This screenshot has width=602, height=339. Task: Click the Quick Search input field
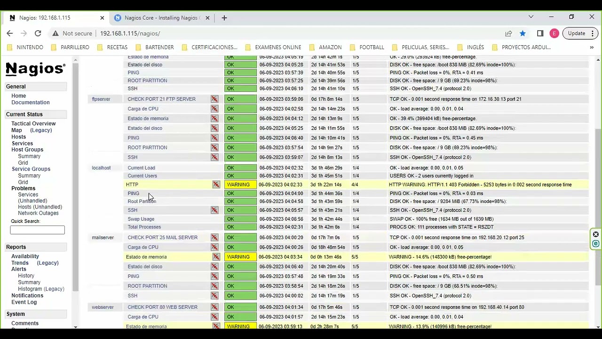click(x=37, y=230)
